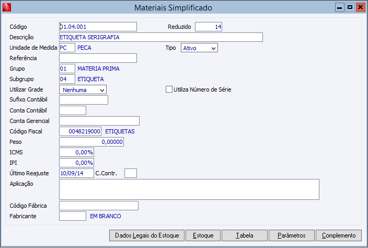
Task: Edit the Descrição field ETIQUETA SERIGRAFIA
Action: [161, 37]
